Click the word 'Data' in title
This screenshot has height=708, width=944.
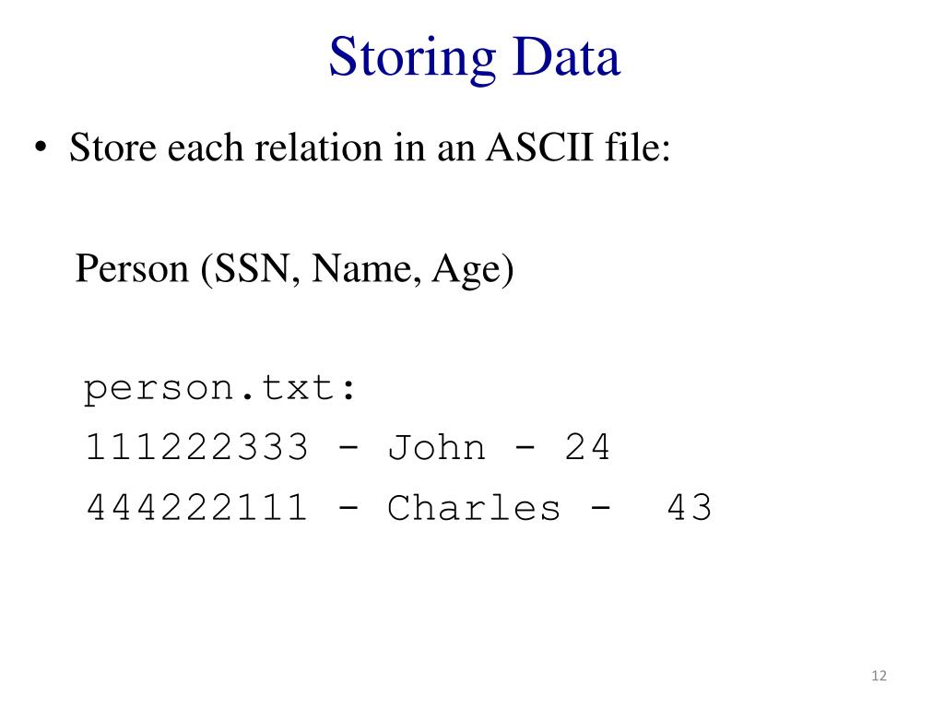tap(566, 56)
